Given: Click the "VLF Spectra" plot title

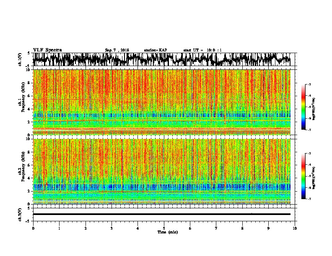Looking at the screenshot, I should pyautogui.click(x=47, y=50).
